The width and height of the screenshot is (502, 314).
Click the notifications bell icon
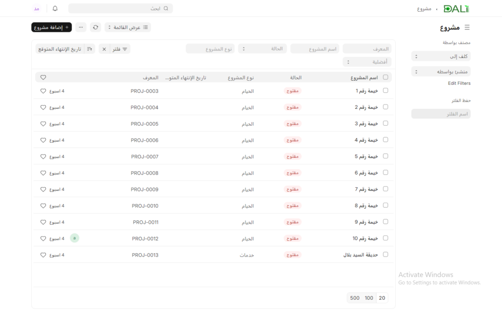point(55,9)
